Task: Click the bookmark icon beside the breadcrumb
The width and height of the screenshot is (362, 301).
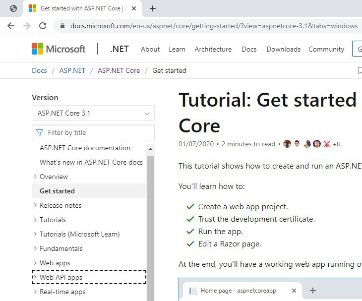Action: [360, 70]
